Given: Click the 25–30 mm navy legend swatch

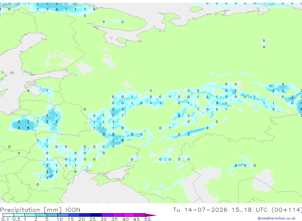Looking at the screenshot, I should (96, 215).
